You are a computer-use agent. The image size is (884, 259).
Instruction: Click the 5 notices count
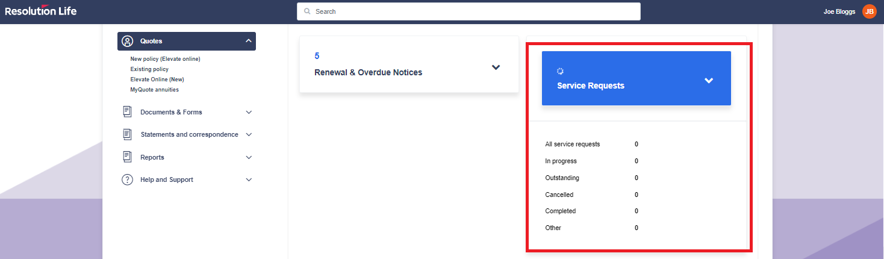tap(317, 56)
